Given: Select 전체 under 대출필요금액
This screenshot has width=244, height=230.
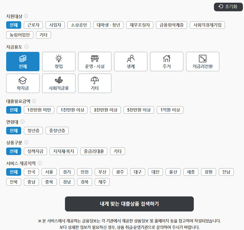Looking at the screenshot, I should coord(14,110).
